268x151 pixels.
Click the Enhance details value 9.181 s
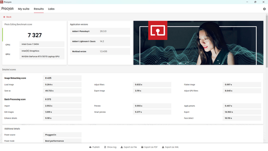click(x=62, y=118)
